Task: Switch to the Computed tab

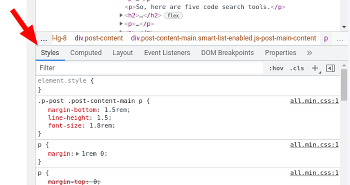Action: click(86, 53)
